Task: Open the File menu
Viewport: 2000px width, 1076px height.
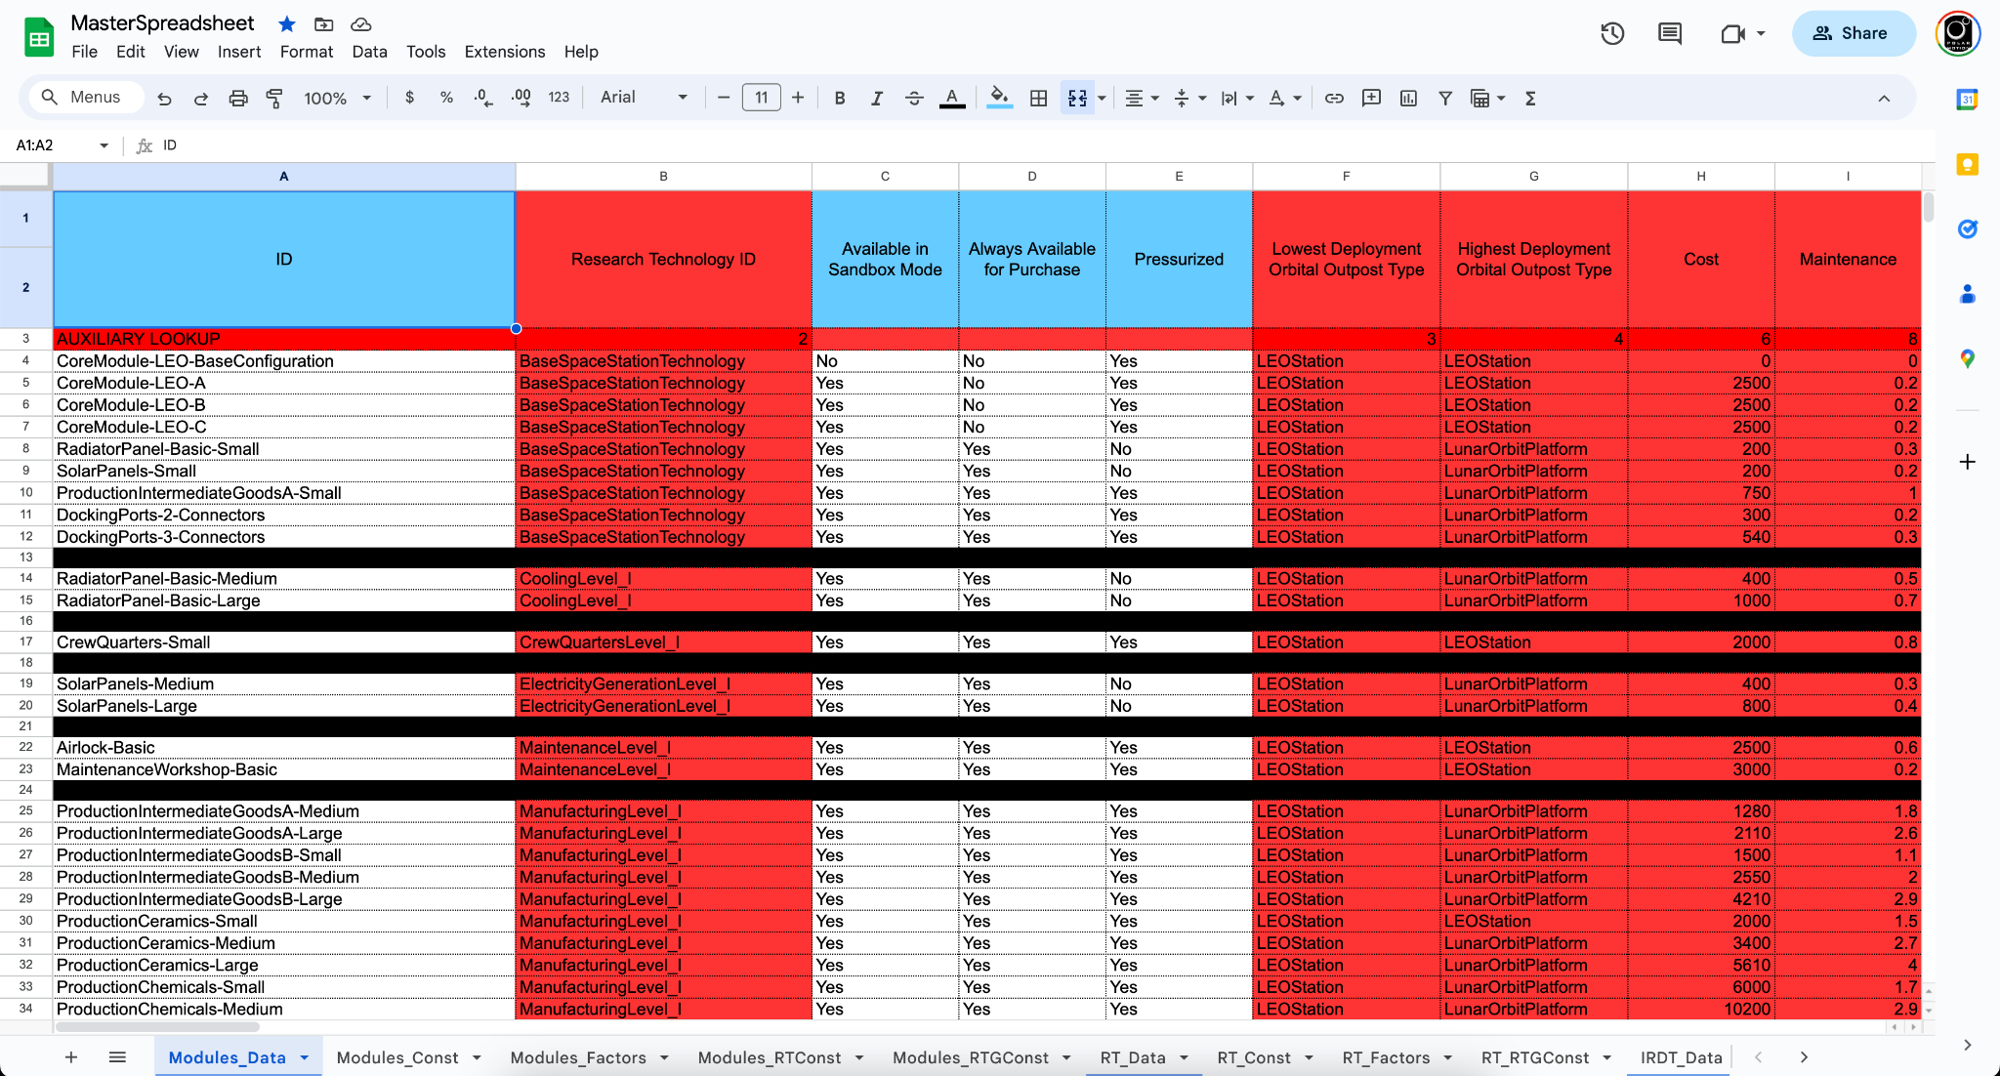Action: click(x=85, y=52)
